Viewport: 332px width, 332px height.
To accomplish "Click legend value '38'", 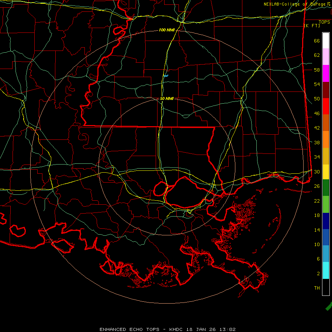I will [317, 142].
